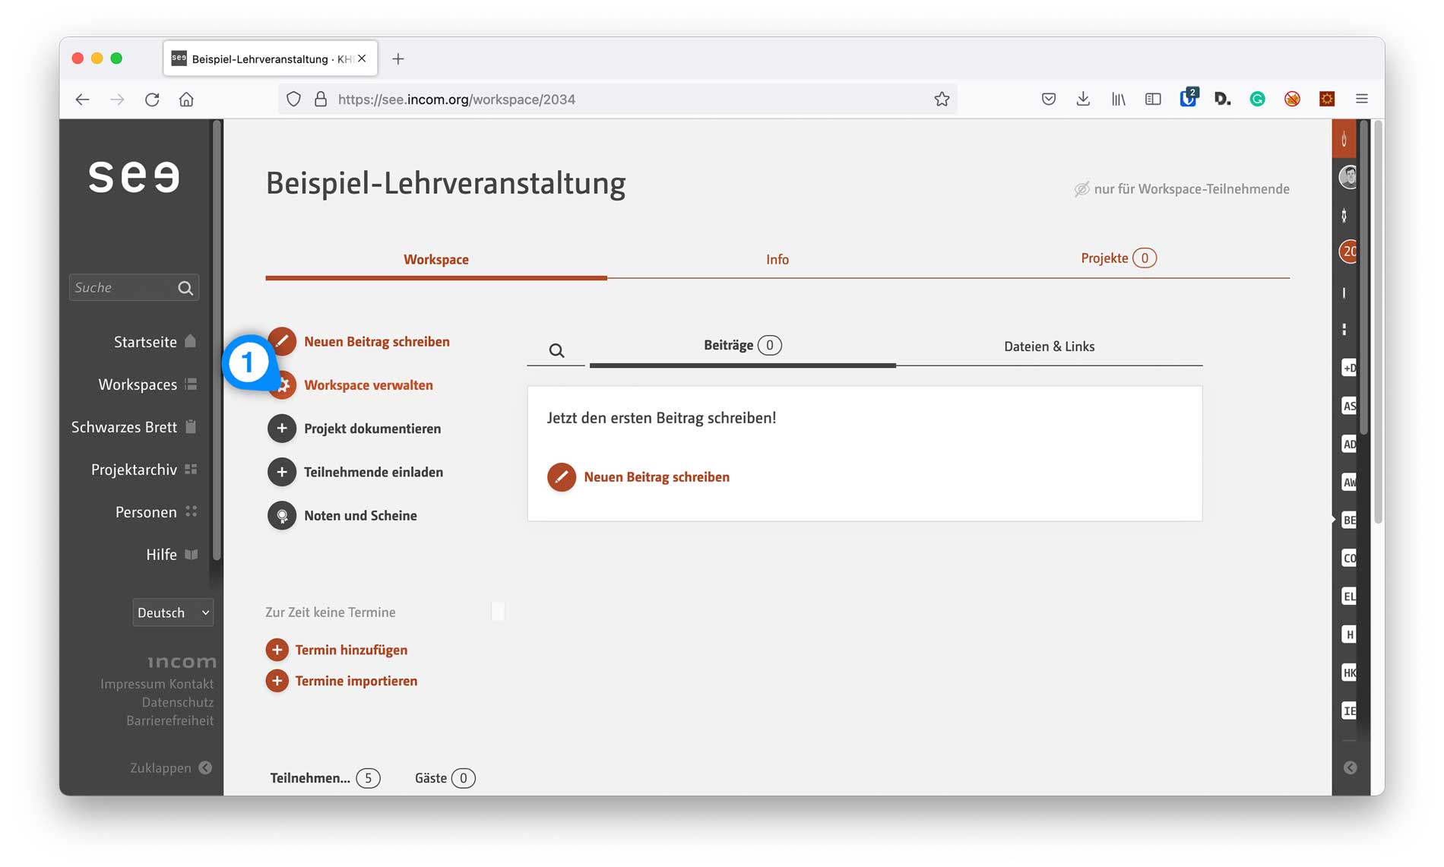Viewport: 1444px width, 867px height.
Task: Open a new browser tab with plus
Action: tap(398, 59)
